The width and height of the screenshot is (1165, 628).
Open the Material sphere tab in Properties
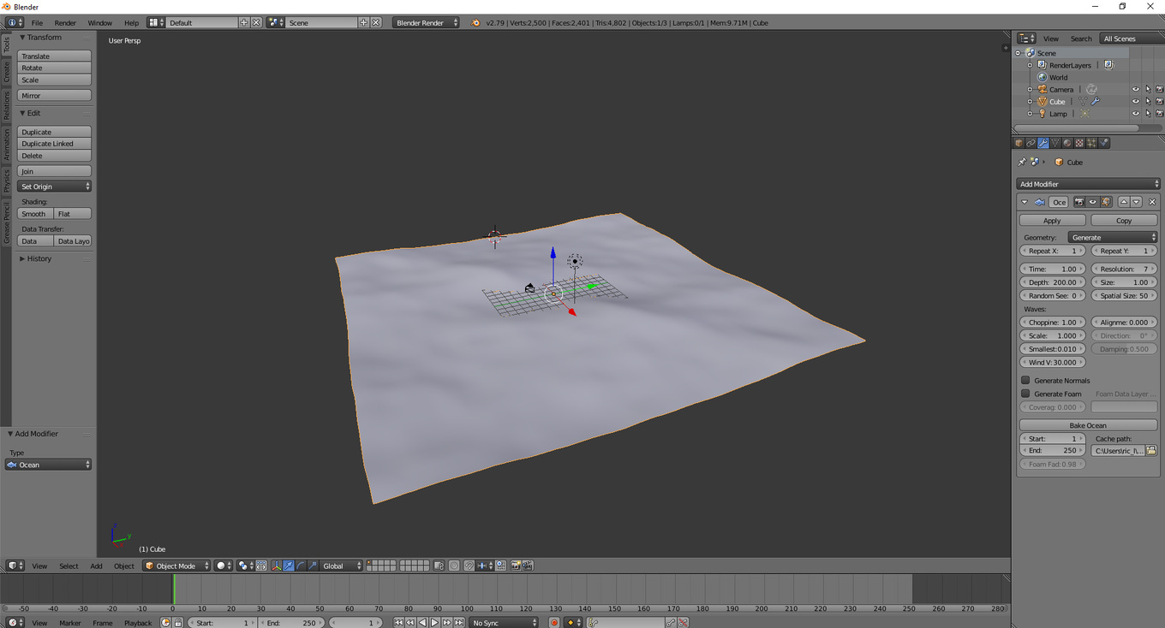click(x=1067, y=143)
